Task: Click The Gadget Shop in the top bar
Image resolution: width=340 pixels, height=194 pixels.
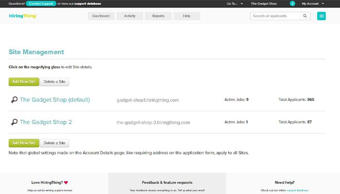Action: coord(264,4)
